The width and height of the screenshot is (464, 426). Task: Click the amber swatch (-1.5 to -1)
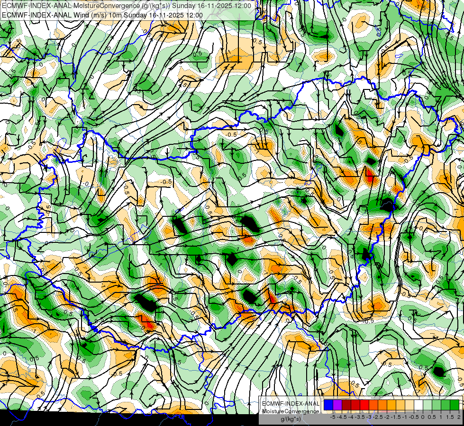(x=391, y=405)
